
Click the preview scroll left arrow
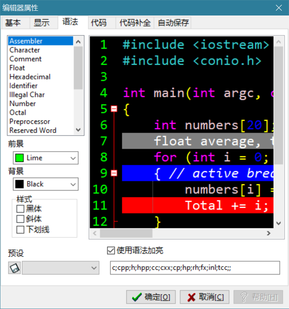[94, 233]
